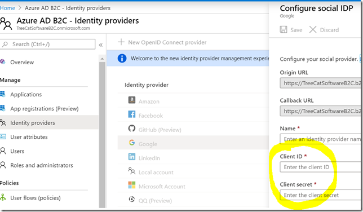The image size is (363, 212).
Task: Click the Facebook logo icon
Action: tap(132, 114)
